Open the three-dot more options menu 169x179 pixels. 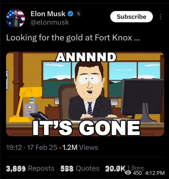click(160, 17)
